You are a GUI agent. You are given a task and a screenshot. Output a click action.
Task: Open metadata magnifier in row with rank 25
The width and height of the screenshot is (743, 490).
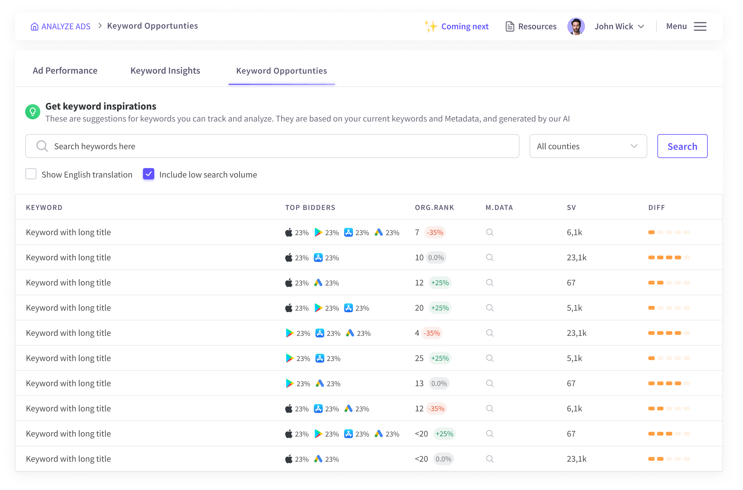point(490,358)
